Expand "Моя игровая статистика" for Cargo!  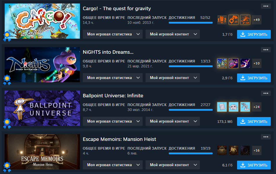(113, 34)
